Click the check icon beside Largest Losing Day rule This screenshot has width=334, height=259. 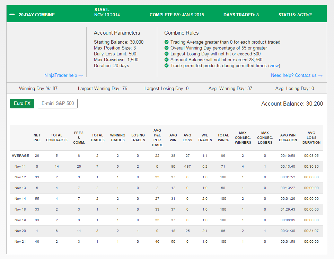[167, 54]
